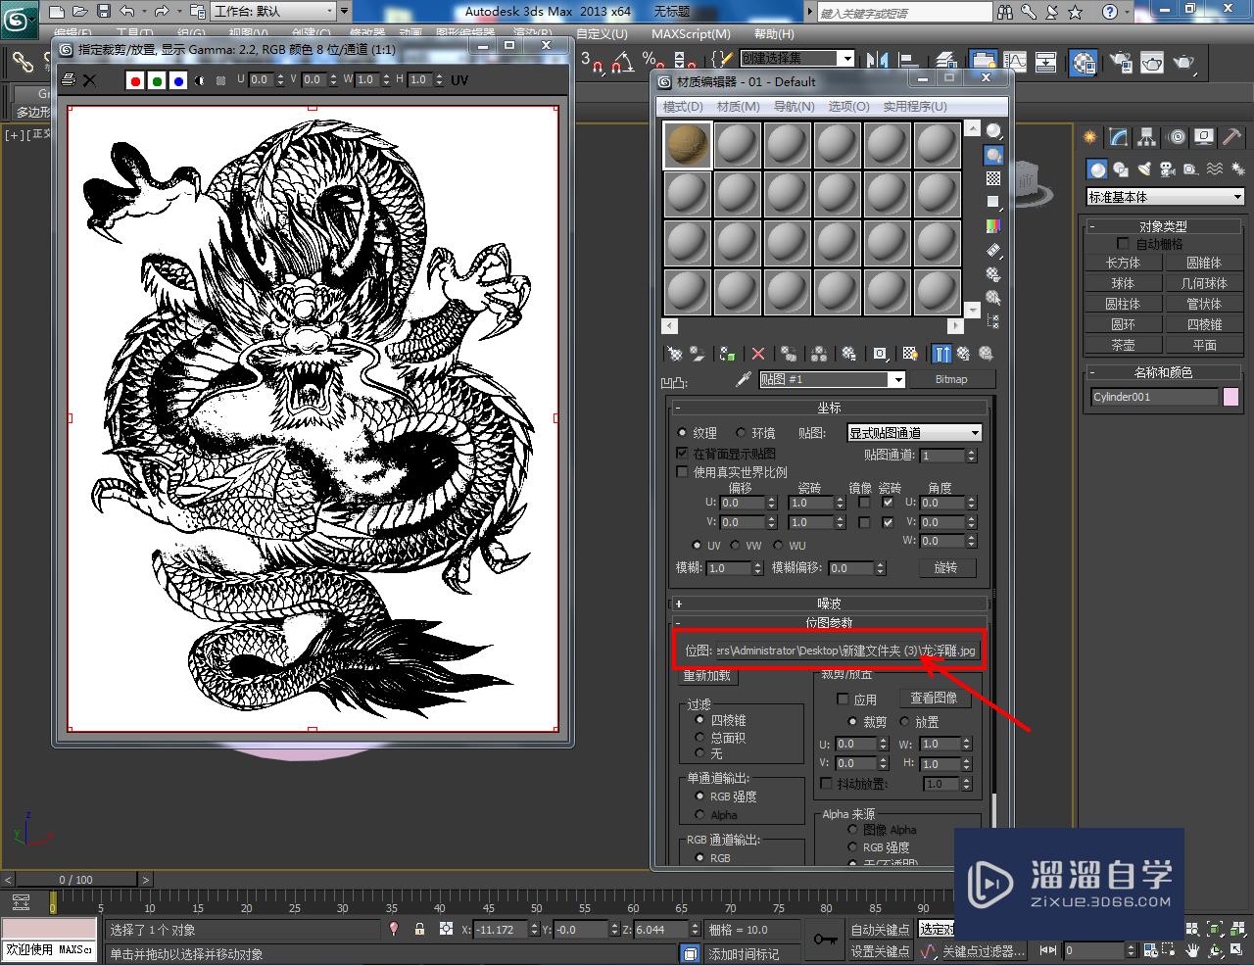1254x965 pixels.
Task: Toggle 在背面显示贴图 checkbox
Action: (682, 454)
